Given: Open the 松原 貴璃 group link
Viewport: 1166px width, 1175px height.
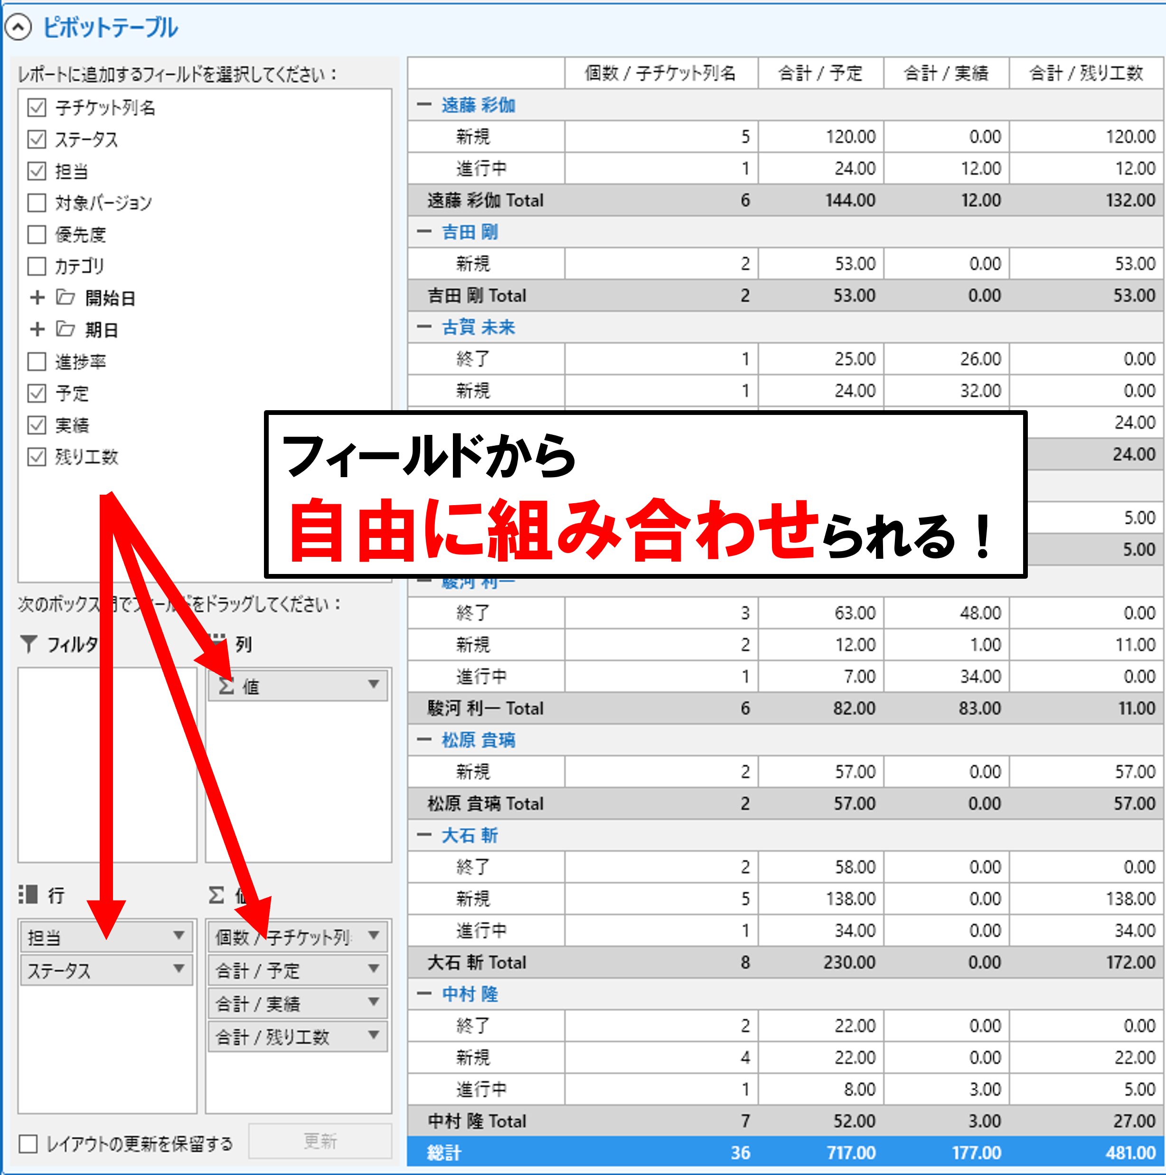Looking at the screenshot, I should [x=478, y=740].
